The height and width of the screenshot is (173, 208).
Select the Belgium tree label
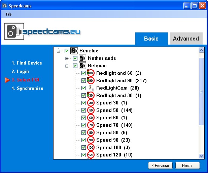point(97,66)
